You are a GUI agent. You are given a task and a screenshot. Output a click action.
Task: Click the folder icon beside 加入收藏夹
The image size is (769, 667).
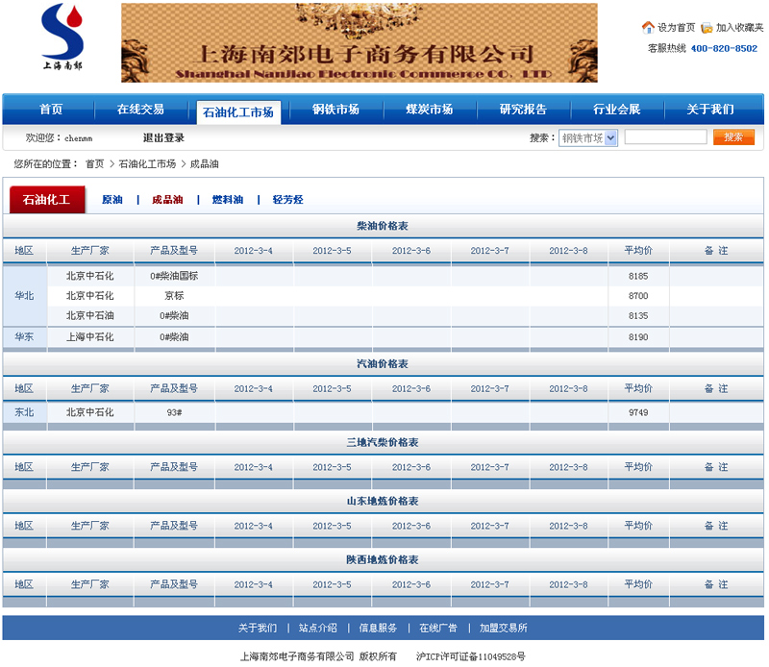tap(707, 28)
